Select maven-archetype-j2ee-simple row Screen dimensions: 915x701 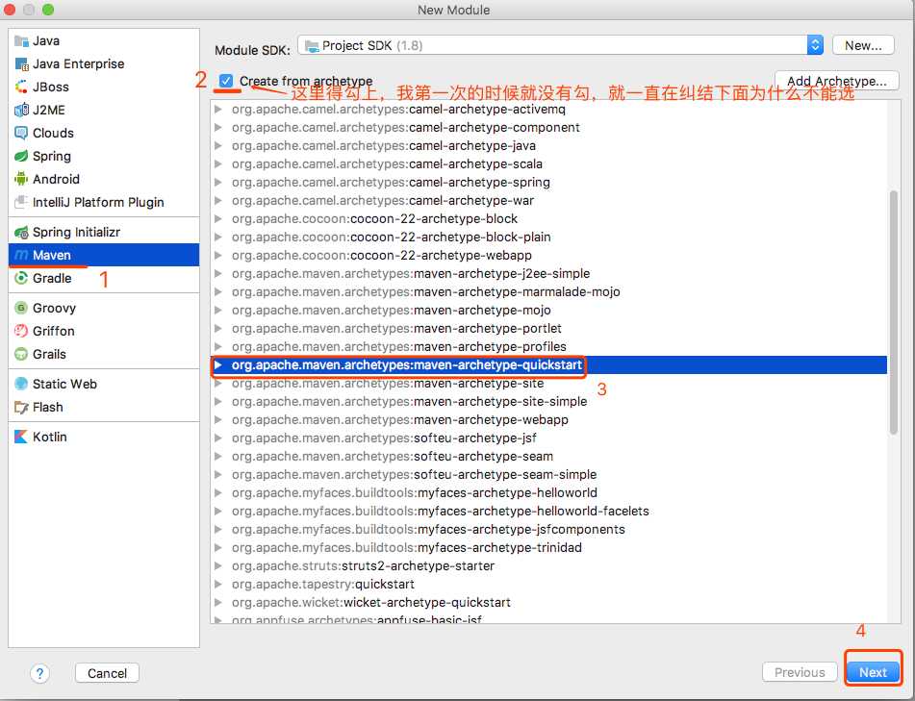click(x=548, y=273)
